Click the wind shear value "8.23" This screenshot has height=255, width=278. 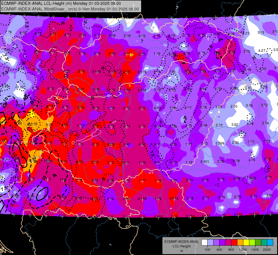point(218,71)
